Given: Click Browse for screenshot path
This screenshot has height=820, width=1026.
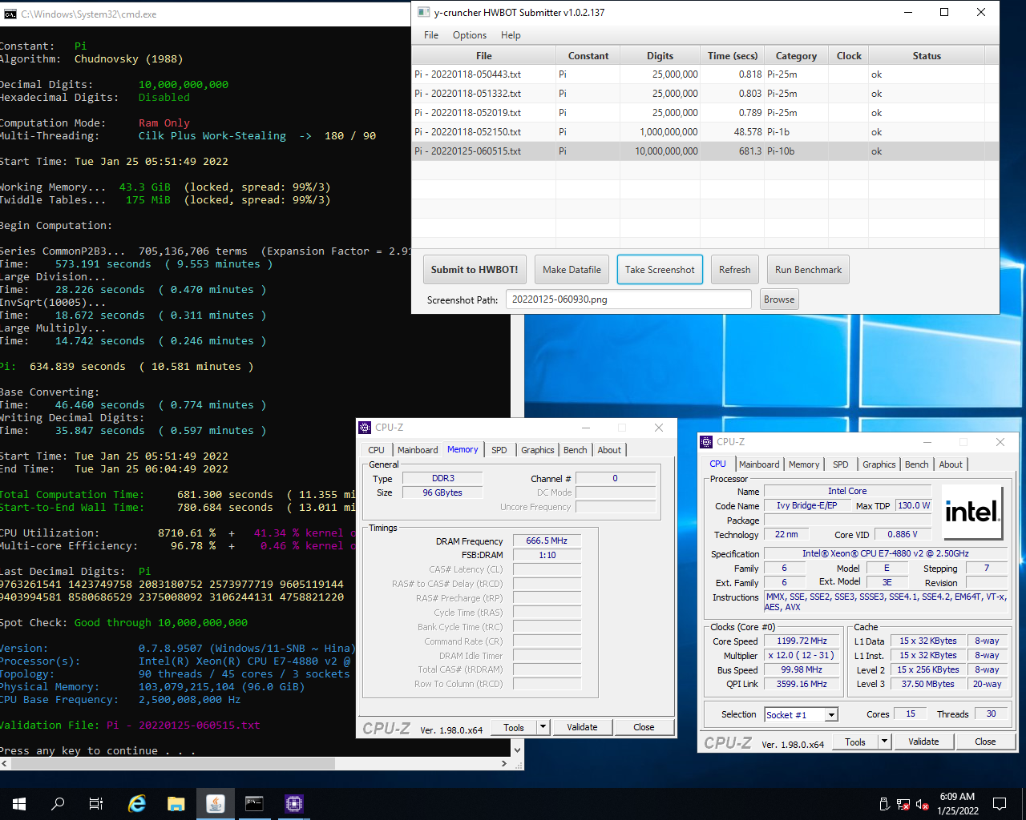Looking at the screenshot, I should coord(779,299).
